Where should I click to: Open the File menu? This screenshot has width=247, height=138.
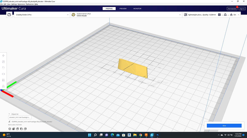[2, 4]
